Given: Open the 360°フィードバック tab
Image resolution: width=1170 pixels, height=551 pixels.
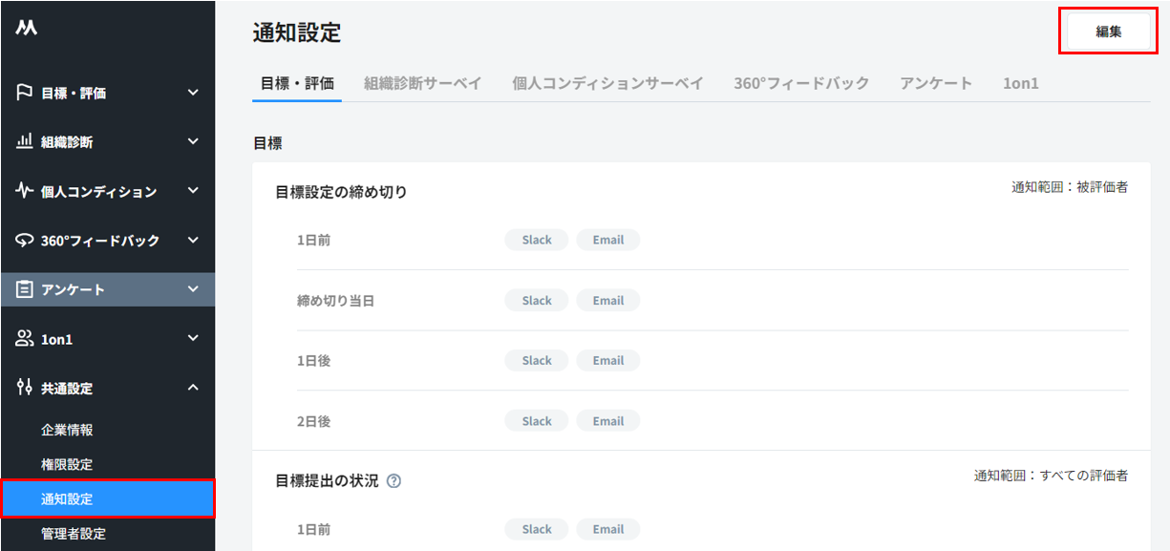Looking at the screenshot, I should [801, 83].
